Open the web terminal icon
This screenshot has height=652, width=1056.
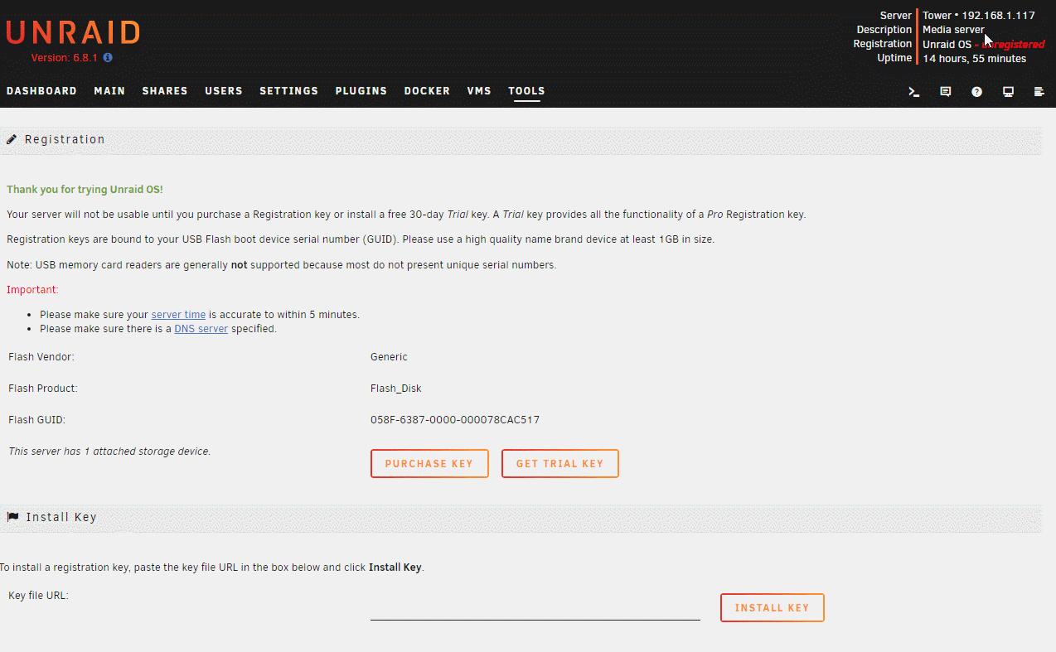[x=913, y=92]
